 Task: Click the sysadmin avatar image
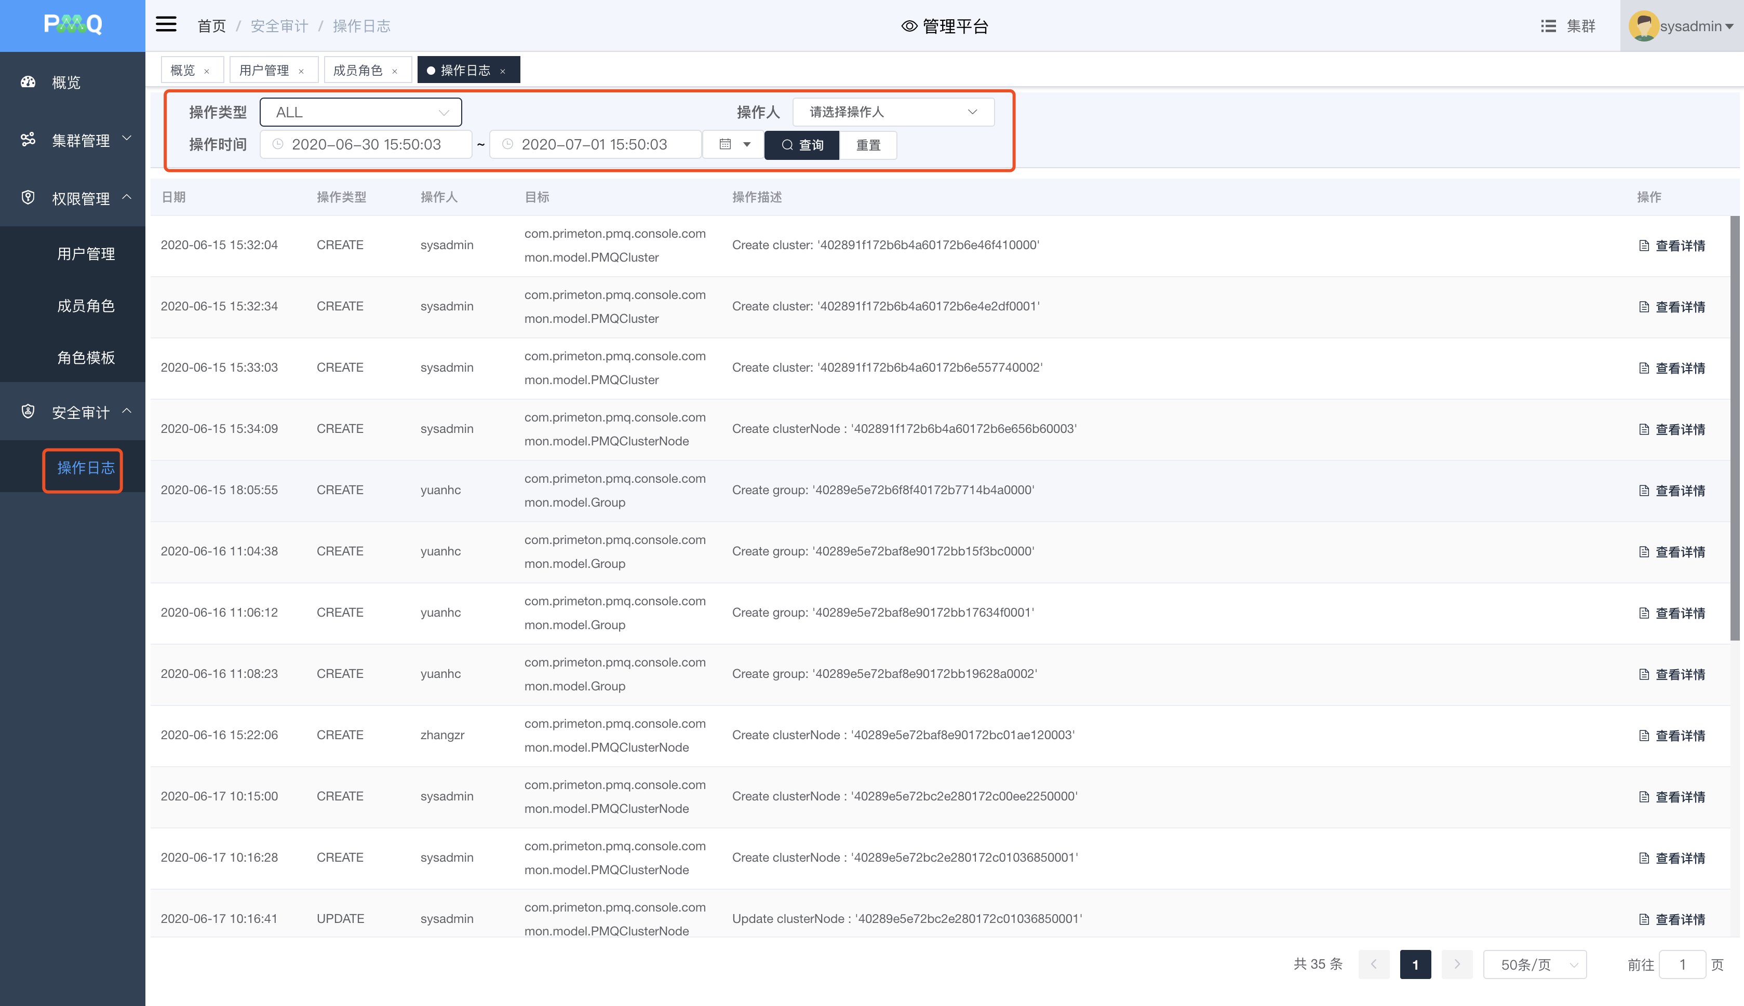[1643, 26]
